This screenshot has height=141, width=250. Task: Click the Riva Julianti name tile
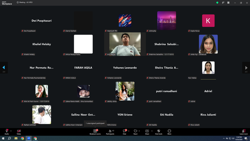coord(208,115)
